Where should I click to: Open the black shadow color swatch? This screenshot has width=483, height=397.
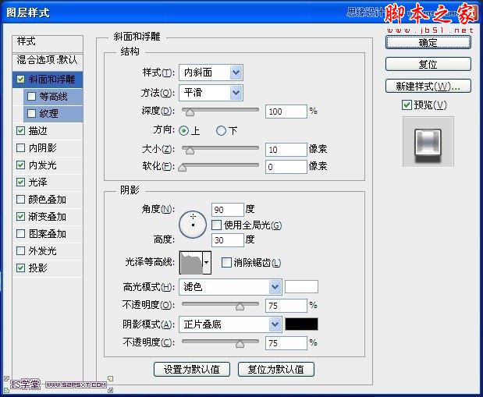[301, 324]
